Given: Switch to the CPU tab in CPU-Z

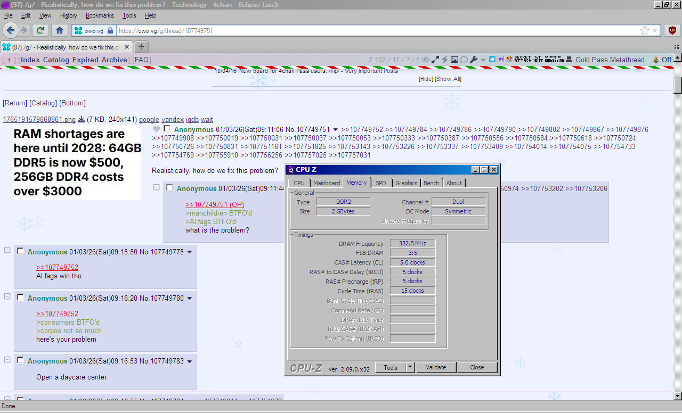Looking at the screenshot, I should click(x=299, y=183).
